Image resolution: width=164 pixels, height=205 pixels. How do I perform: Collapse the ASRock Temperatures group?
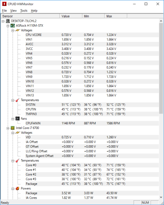click(13, 100)
